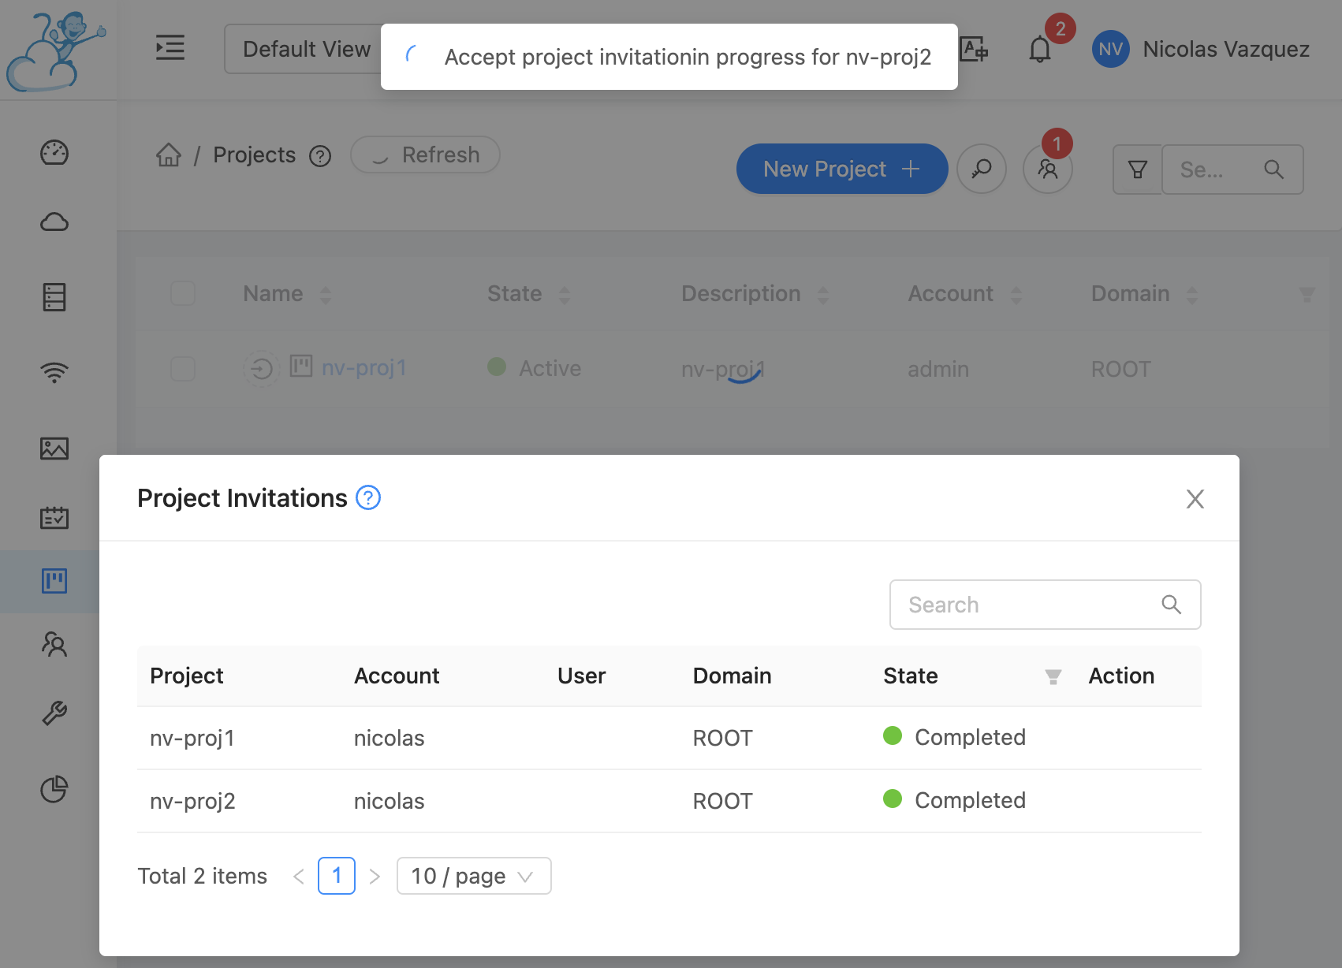Click the help icon beside Project Invitations

click(x=368, y=498)
